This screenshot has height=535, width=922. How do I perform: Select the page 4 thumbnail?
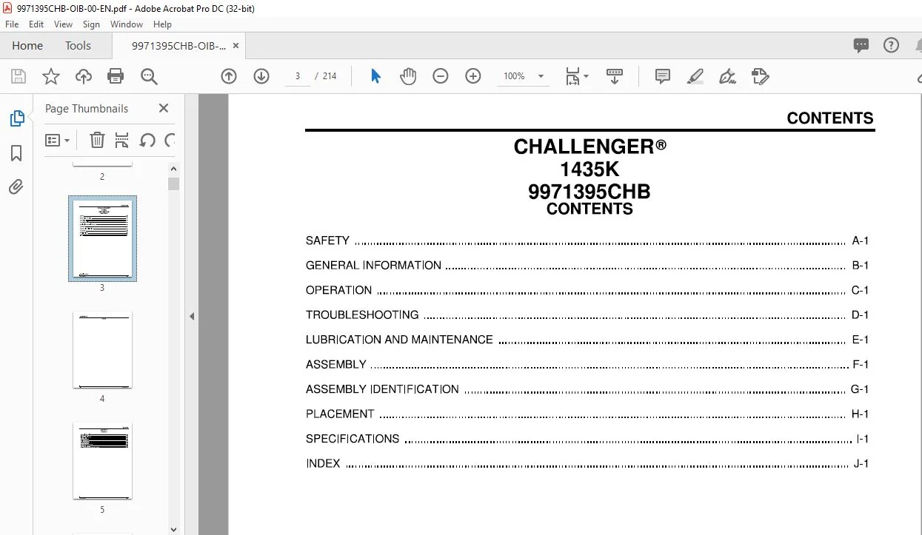(102, 349)
